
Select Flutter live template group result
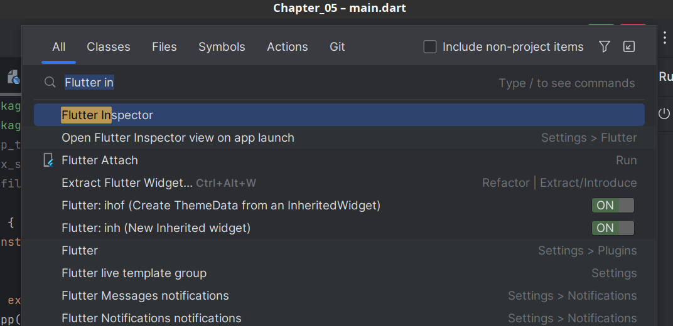(339, 273)
